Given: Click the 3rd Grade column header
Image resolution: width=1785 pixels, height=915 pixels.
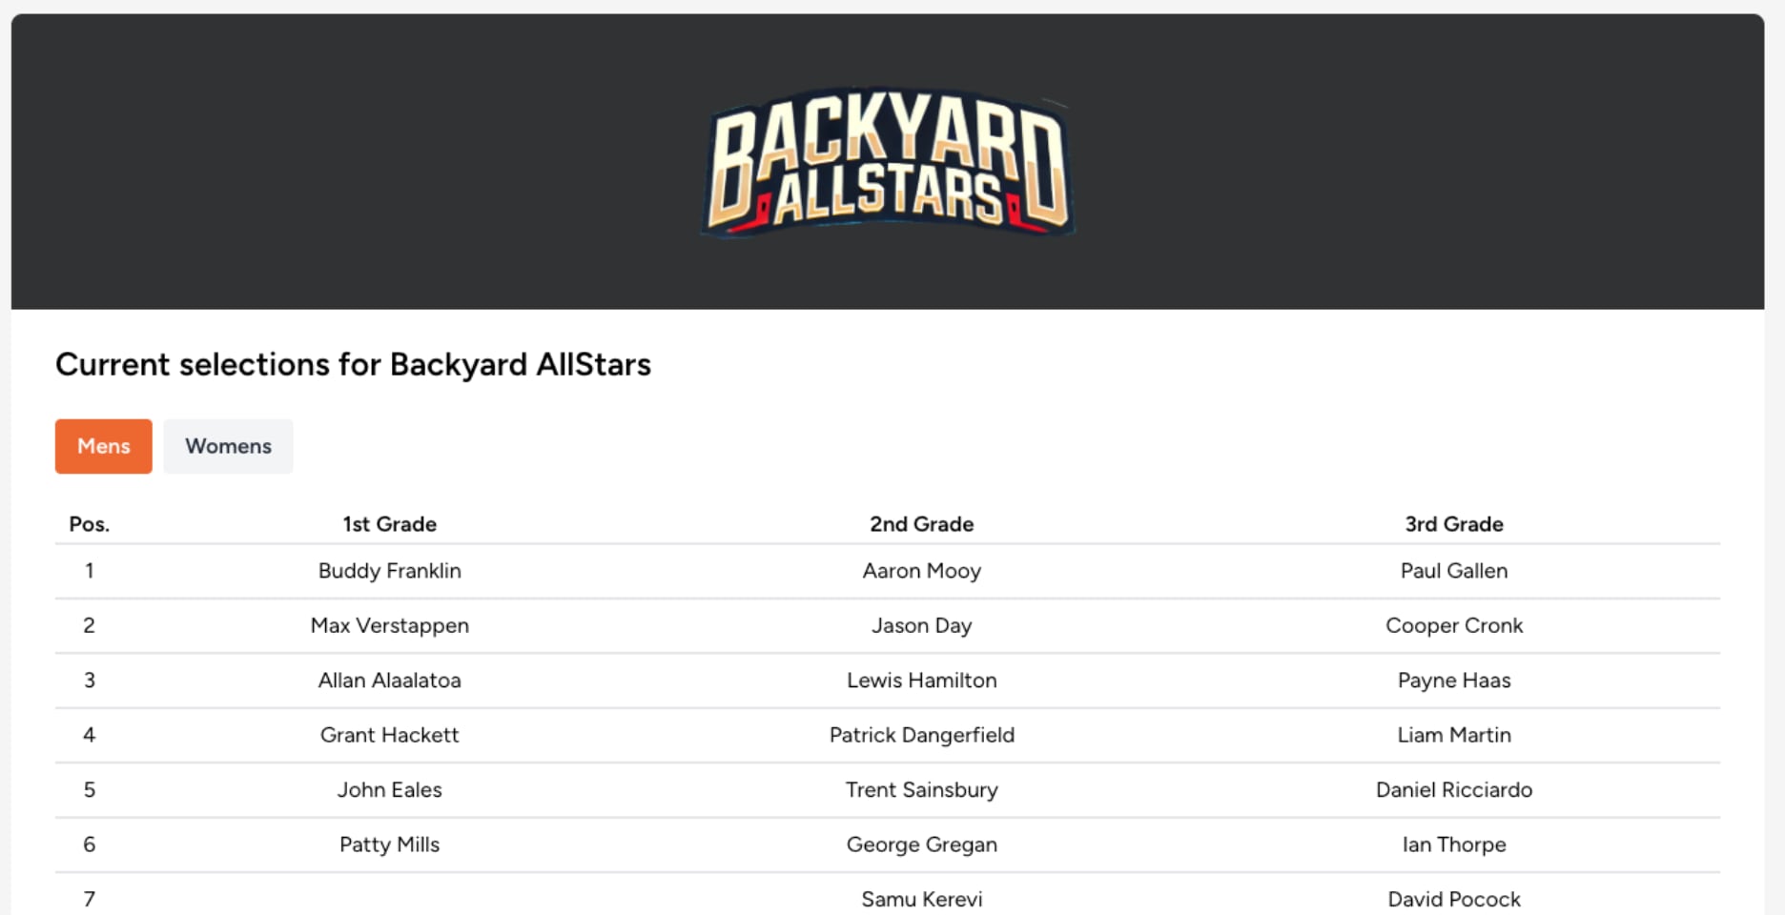Looking at the screenshot, I should pyautogui.click(x=1453, y=524).
